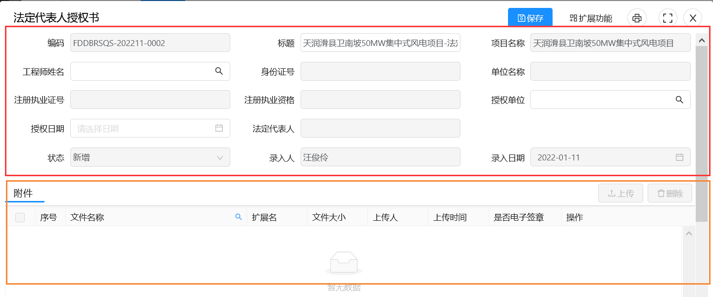Click calendar icon in 录入日期 field
The image size is (713, 297).
679,157
